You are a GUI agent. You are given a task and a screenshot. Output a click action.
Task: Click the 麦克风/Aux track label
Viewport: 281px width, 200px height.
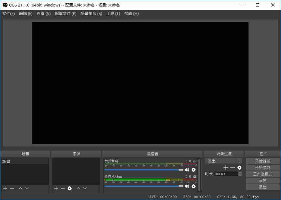click(x=113, y=176)
